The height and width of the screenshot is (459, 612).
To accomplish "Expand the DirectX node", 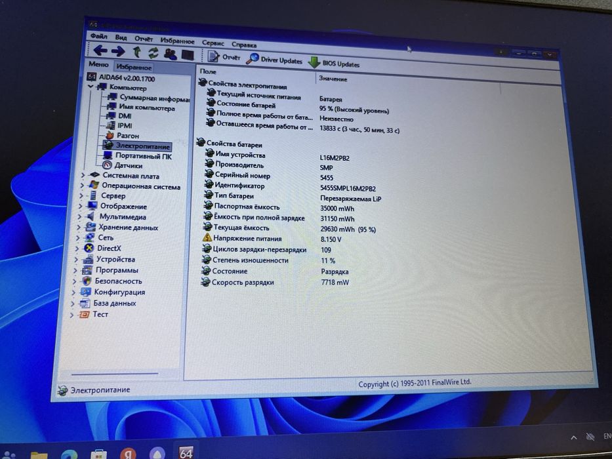I will (x=77, y=249).
